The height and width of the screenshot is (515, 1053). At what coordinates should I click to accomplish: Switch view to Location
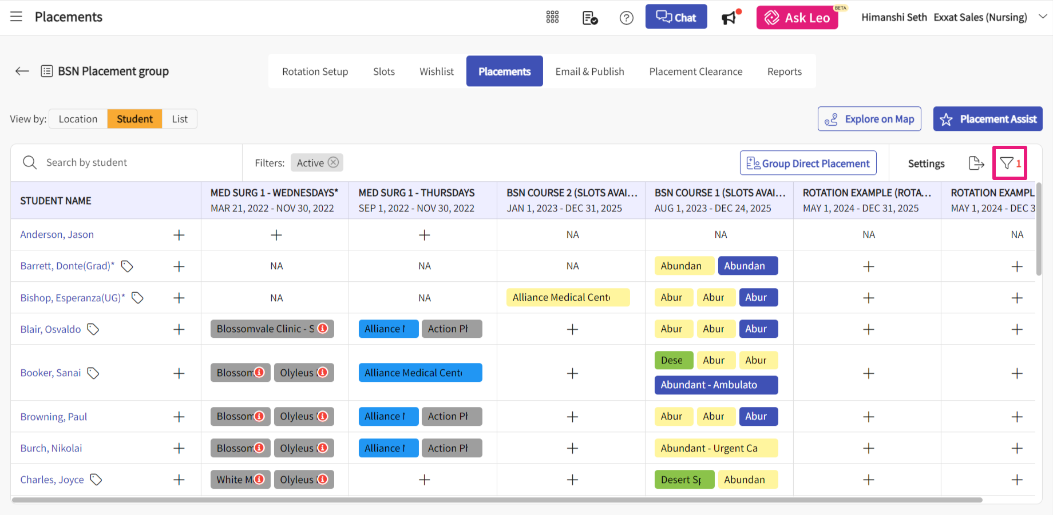point(78,119)
